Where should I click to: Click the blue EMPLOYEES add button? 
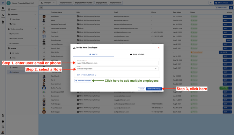pos(222,3)
